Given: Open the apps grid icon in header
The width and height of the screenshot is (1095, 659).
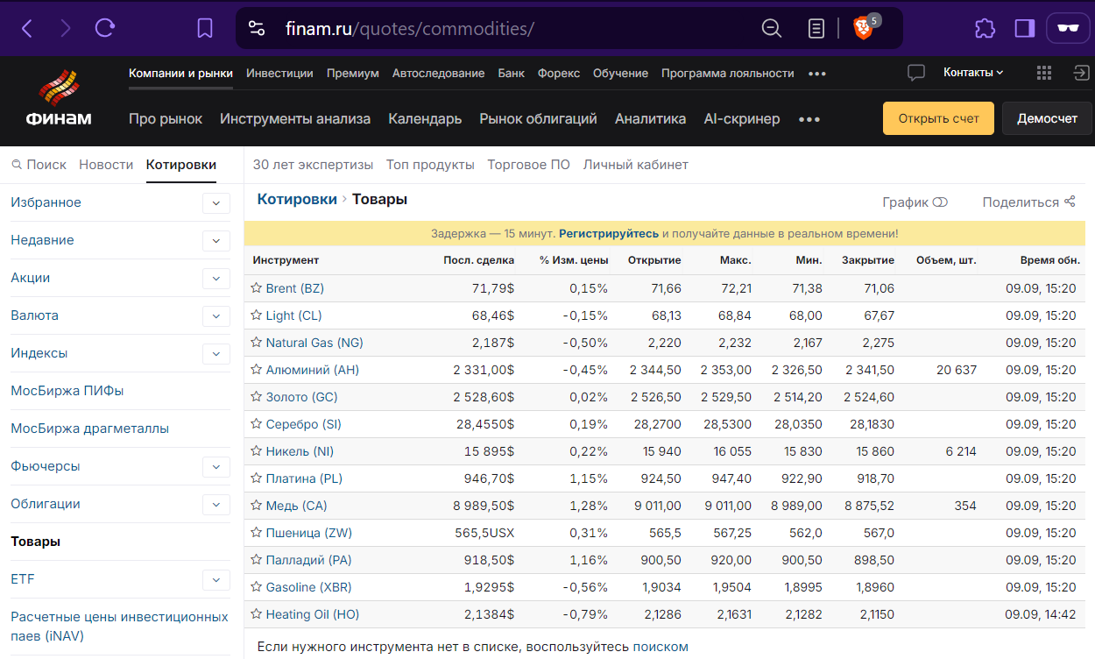Looking at the screenshot, I should (x=1043, y=73).
